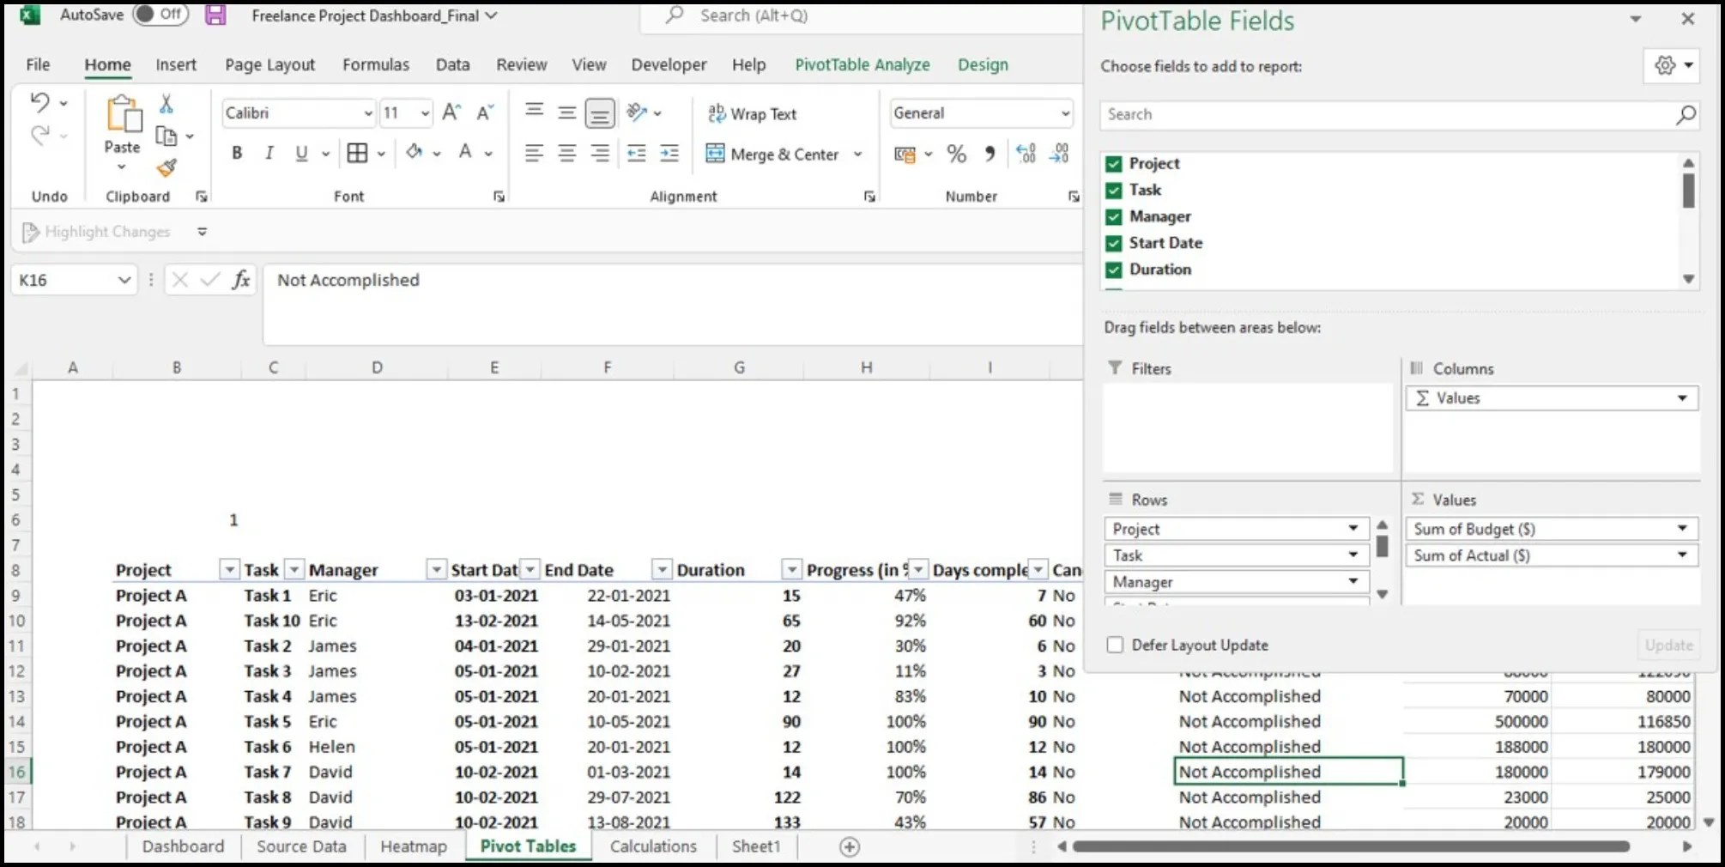Viewport: 1725px width, 867px height.
Task: Toggle the AutoSave switch
Action: point(160,15)
